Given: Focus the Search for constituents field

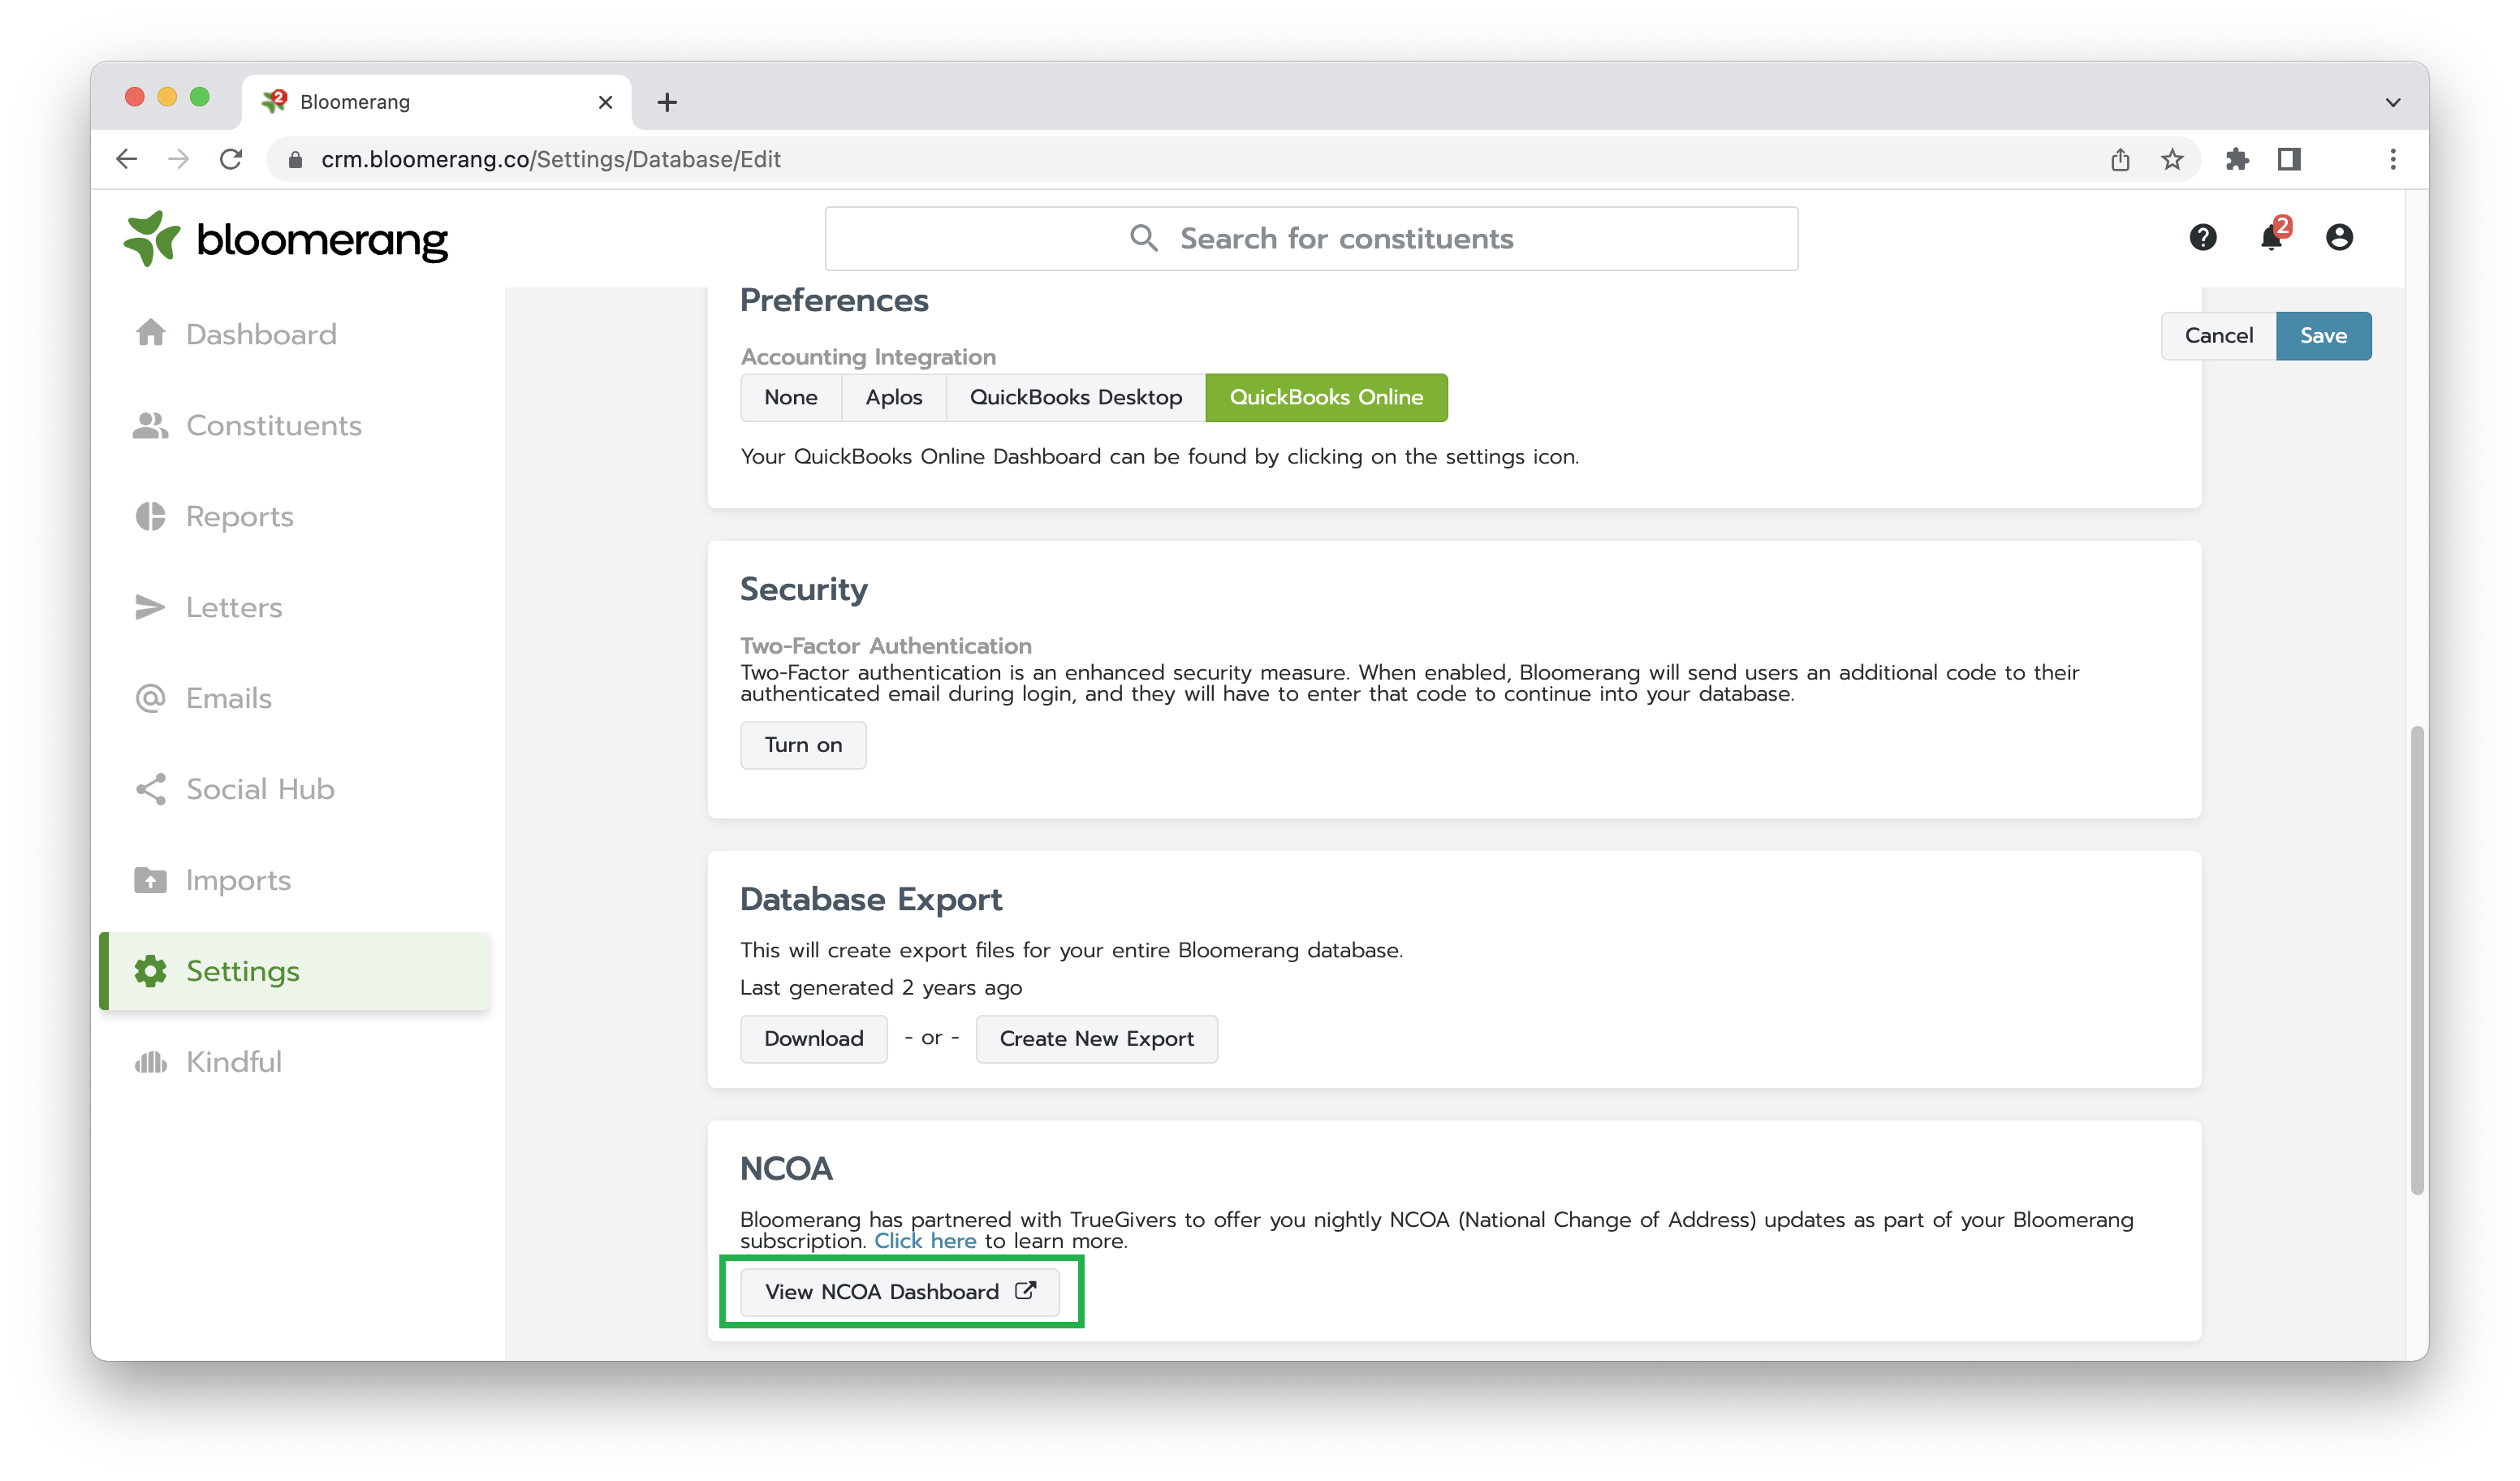Looking at the screenshot, I should (x=1311, y=238).
